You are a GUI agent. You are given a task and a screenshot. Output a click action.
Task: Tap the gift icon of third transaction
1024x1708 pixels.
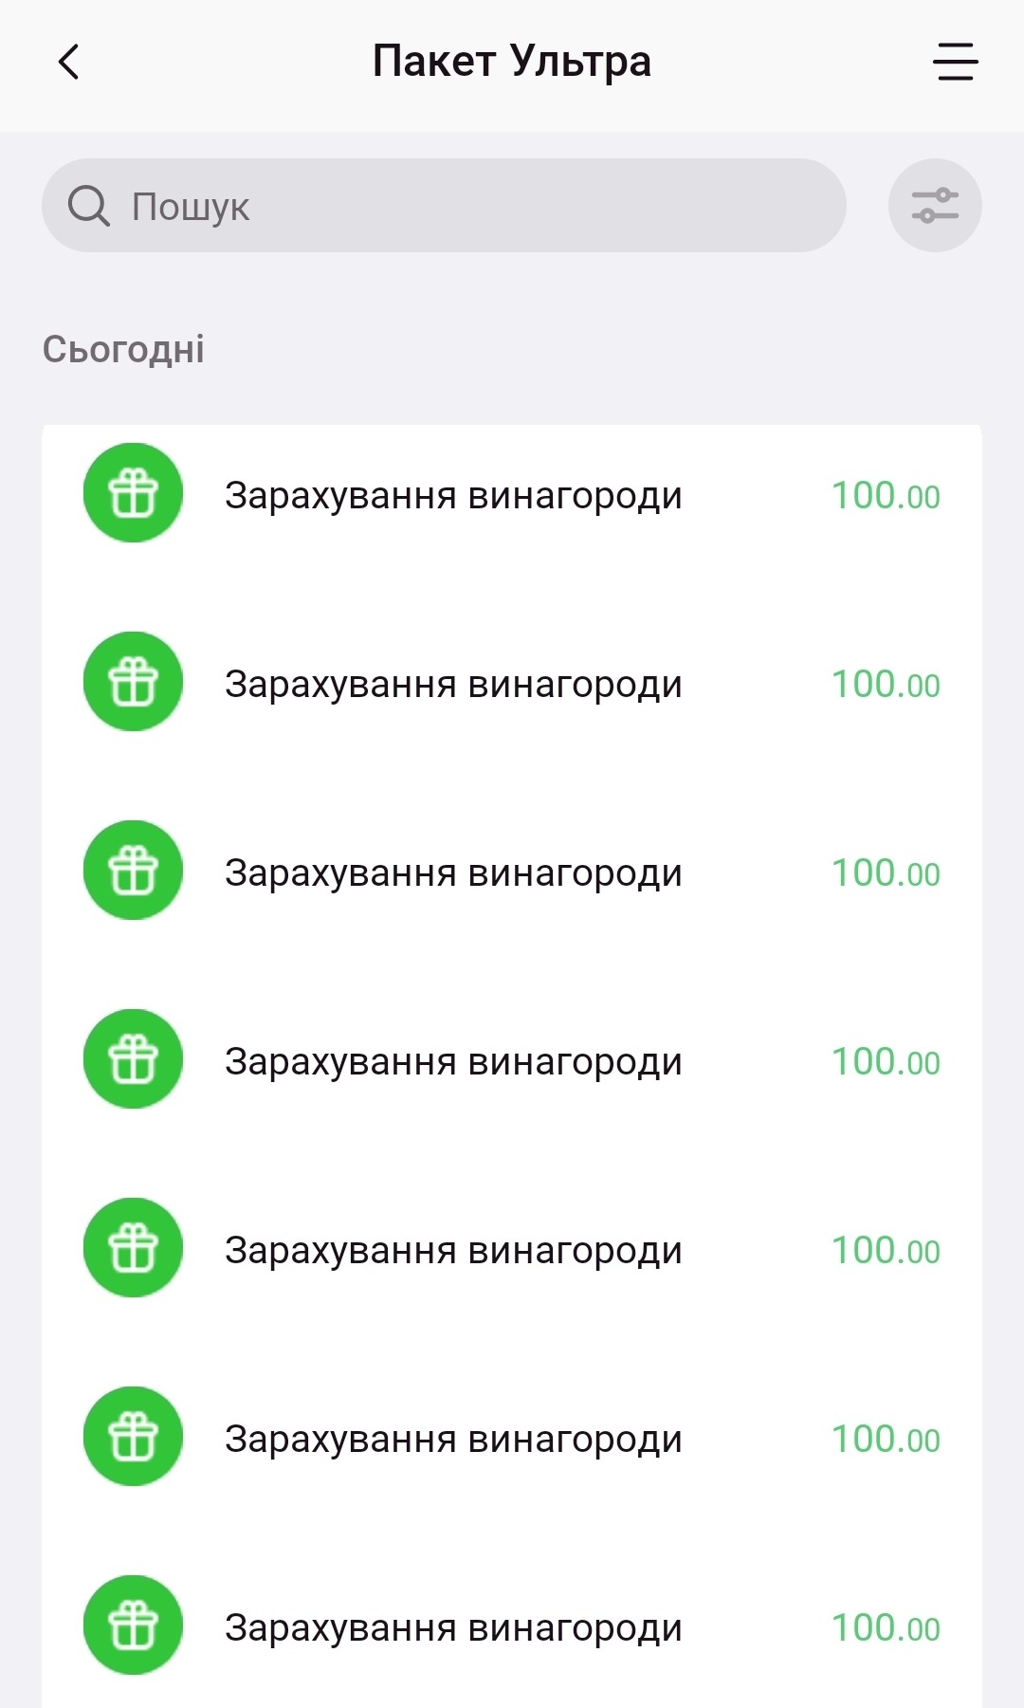(133, 871)
